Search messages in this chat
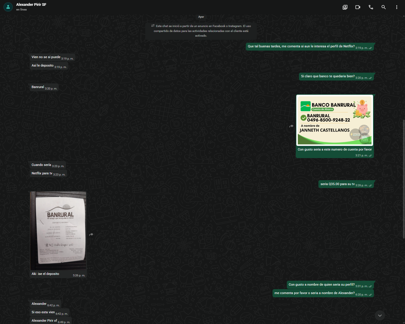This screenshot has width=405, height=324. (384, 7)
